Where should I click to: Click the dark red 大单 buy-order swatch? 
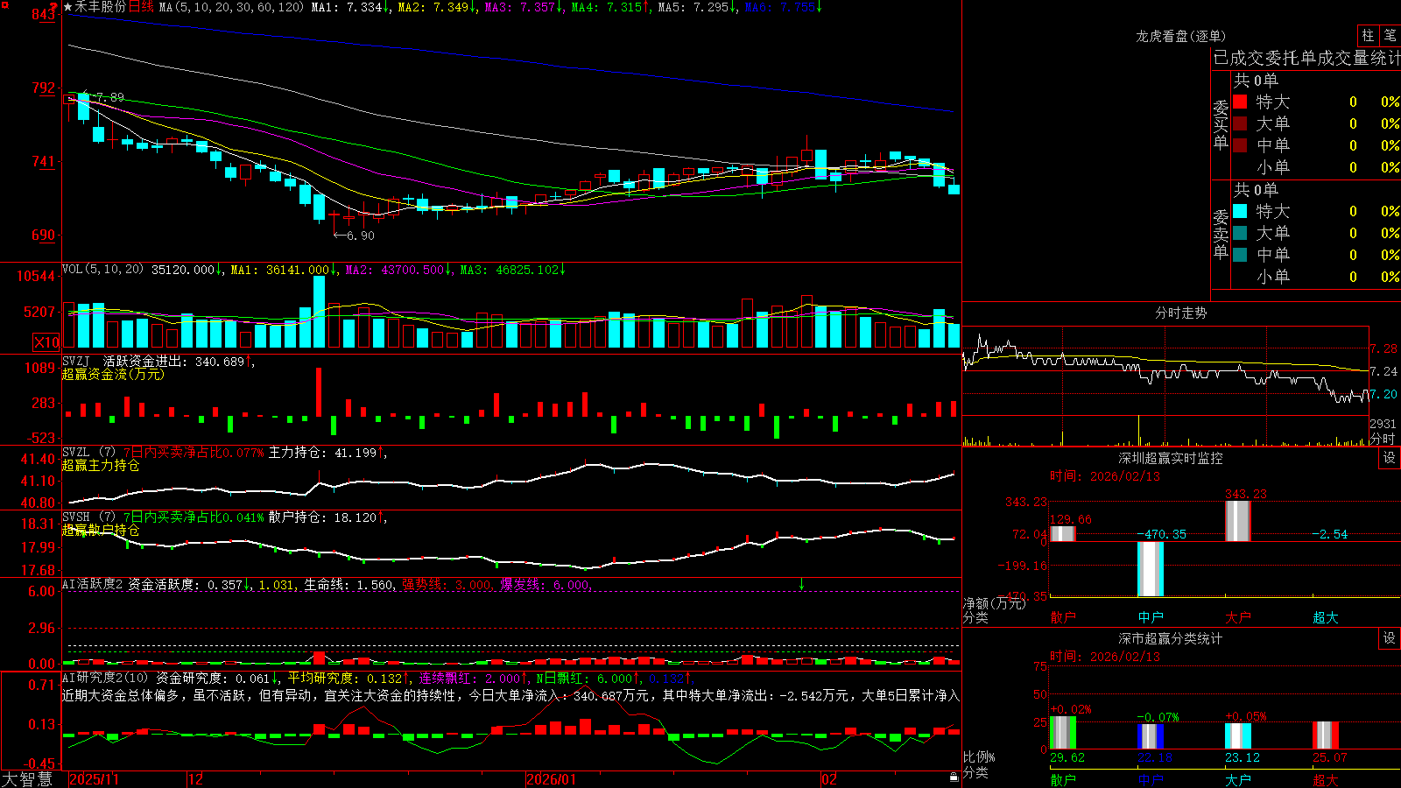[1240, 123]
